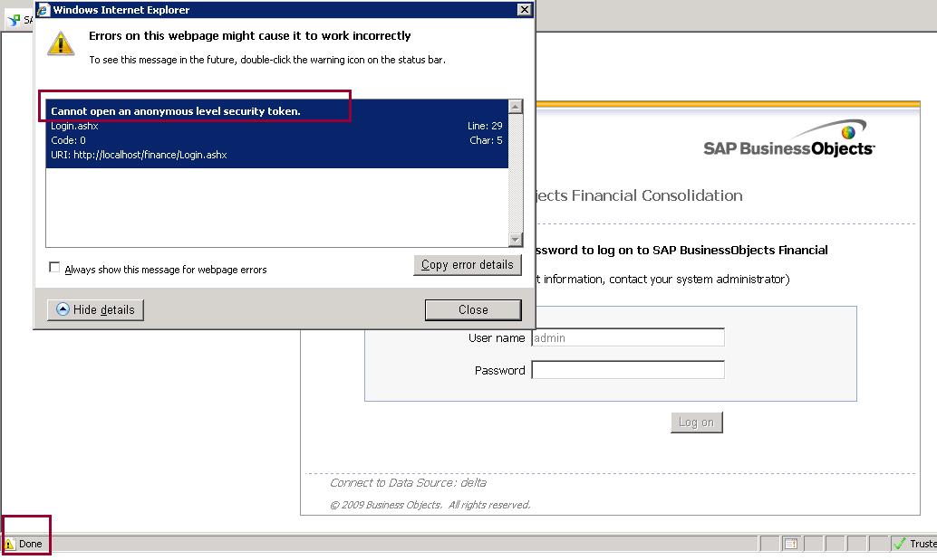Click the Char: 5 text
This screenshot has height=560, width=937.
point(486,140)
